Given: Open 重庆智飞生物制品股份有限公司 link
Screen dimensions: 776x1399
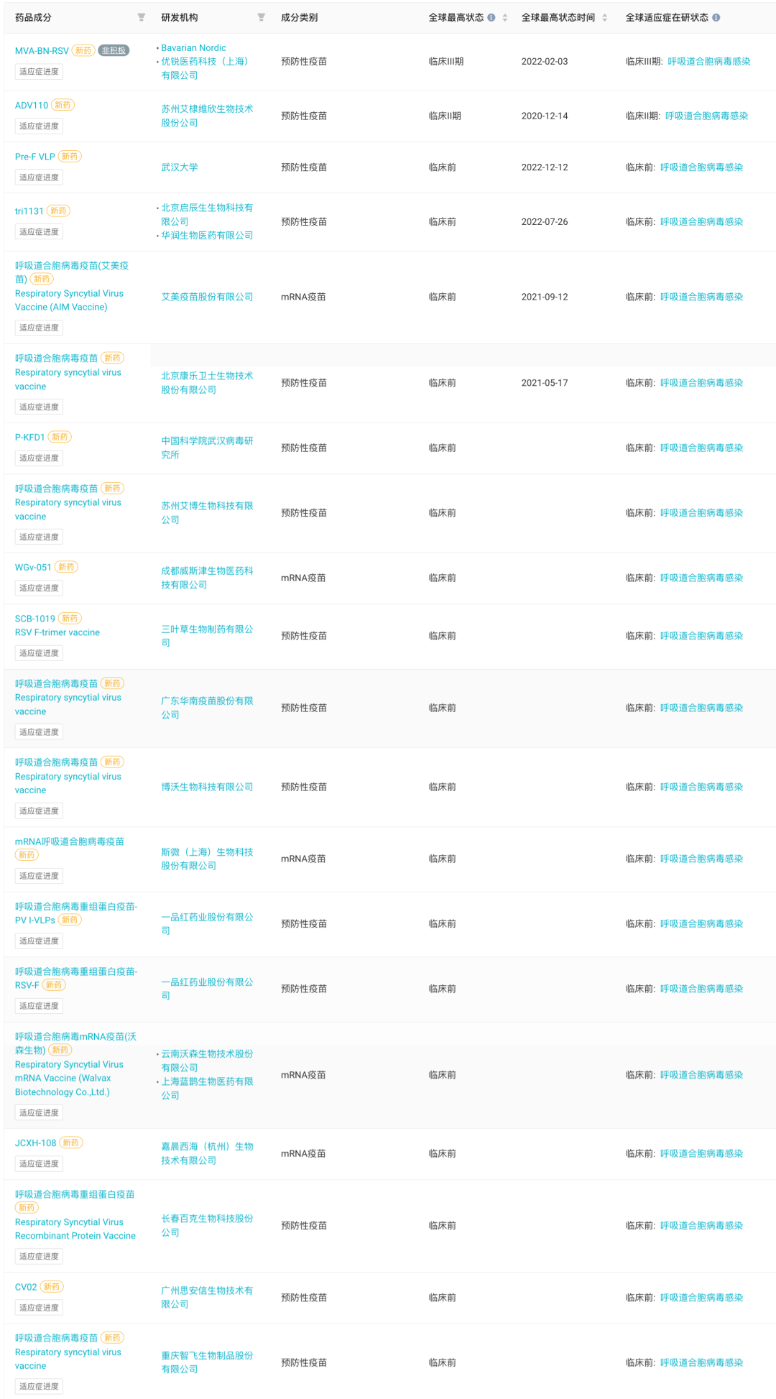Looking at the screenshot, I should [207, 1362].
